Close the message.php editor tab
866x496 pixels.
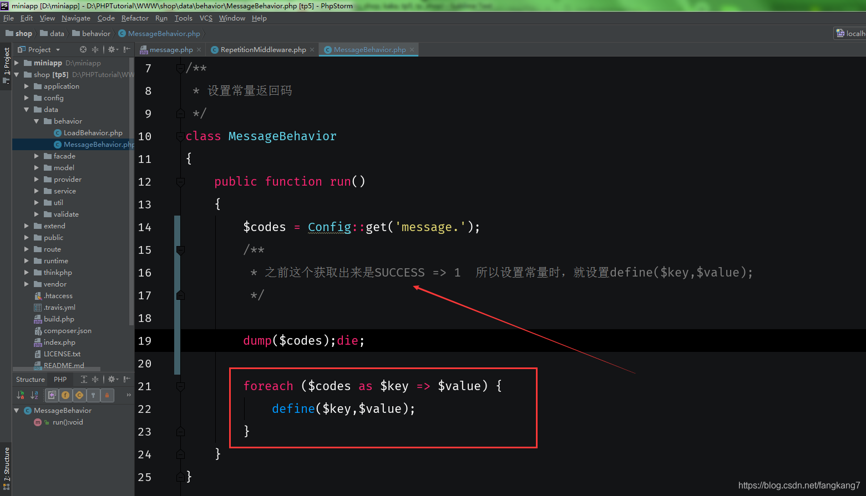[199, 50]
